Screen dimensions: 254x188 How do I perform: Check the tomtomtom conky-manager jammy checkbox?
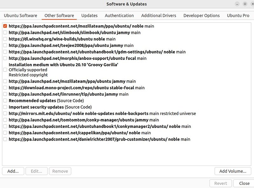tap(5, 120)
